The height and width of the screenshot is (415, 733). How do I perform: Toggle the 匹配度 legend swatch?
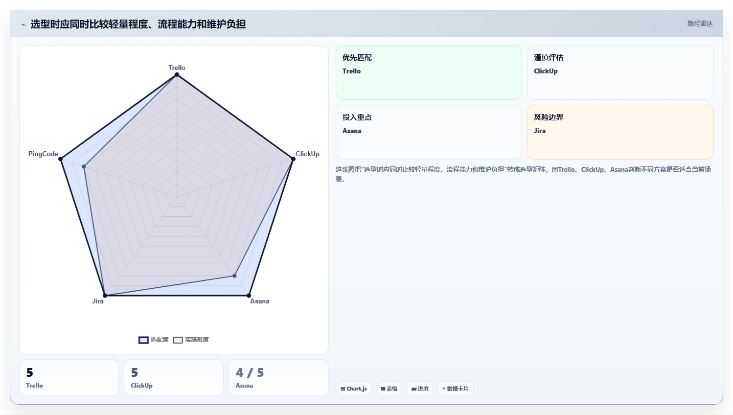[143, 340]
